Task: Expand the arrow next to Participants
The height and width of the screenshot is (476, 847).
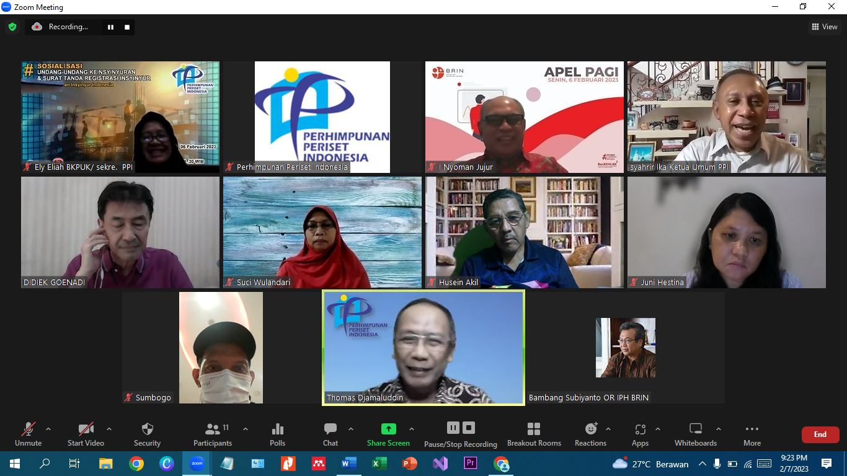Action: (x=245, y=429)
